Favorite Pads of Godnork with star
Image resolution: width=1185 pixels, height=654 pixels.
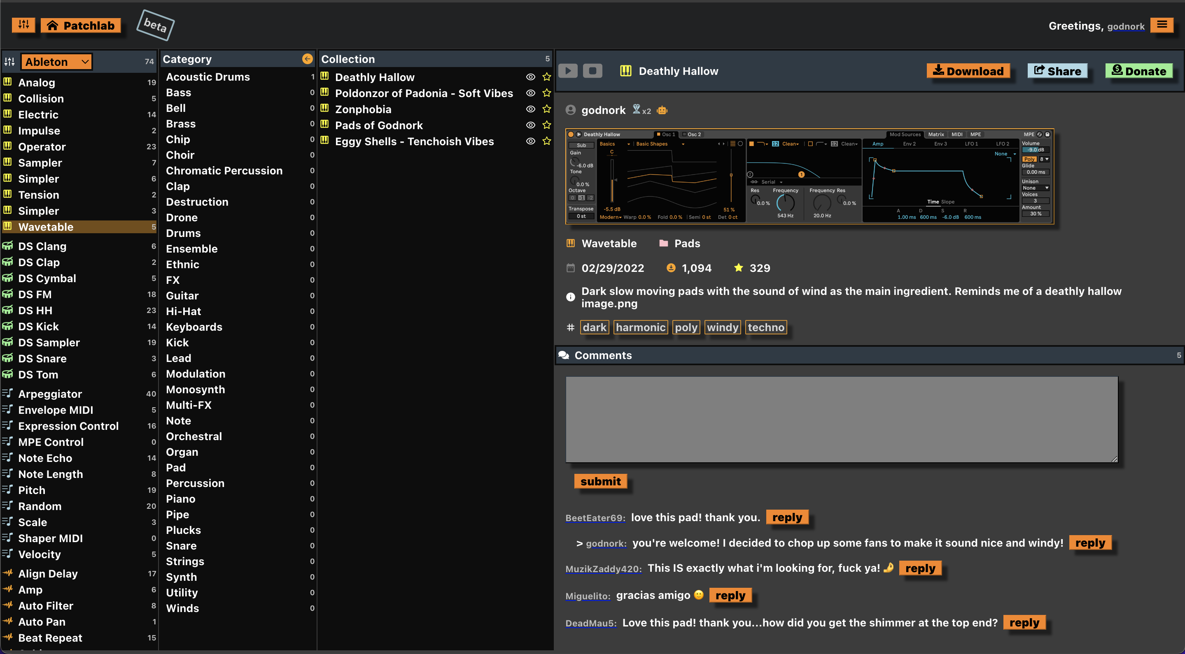click(x=546, y=125)
